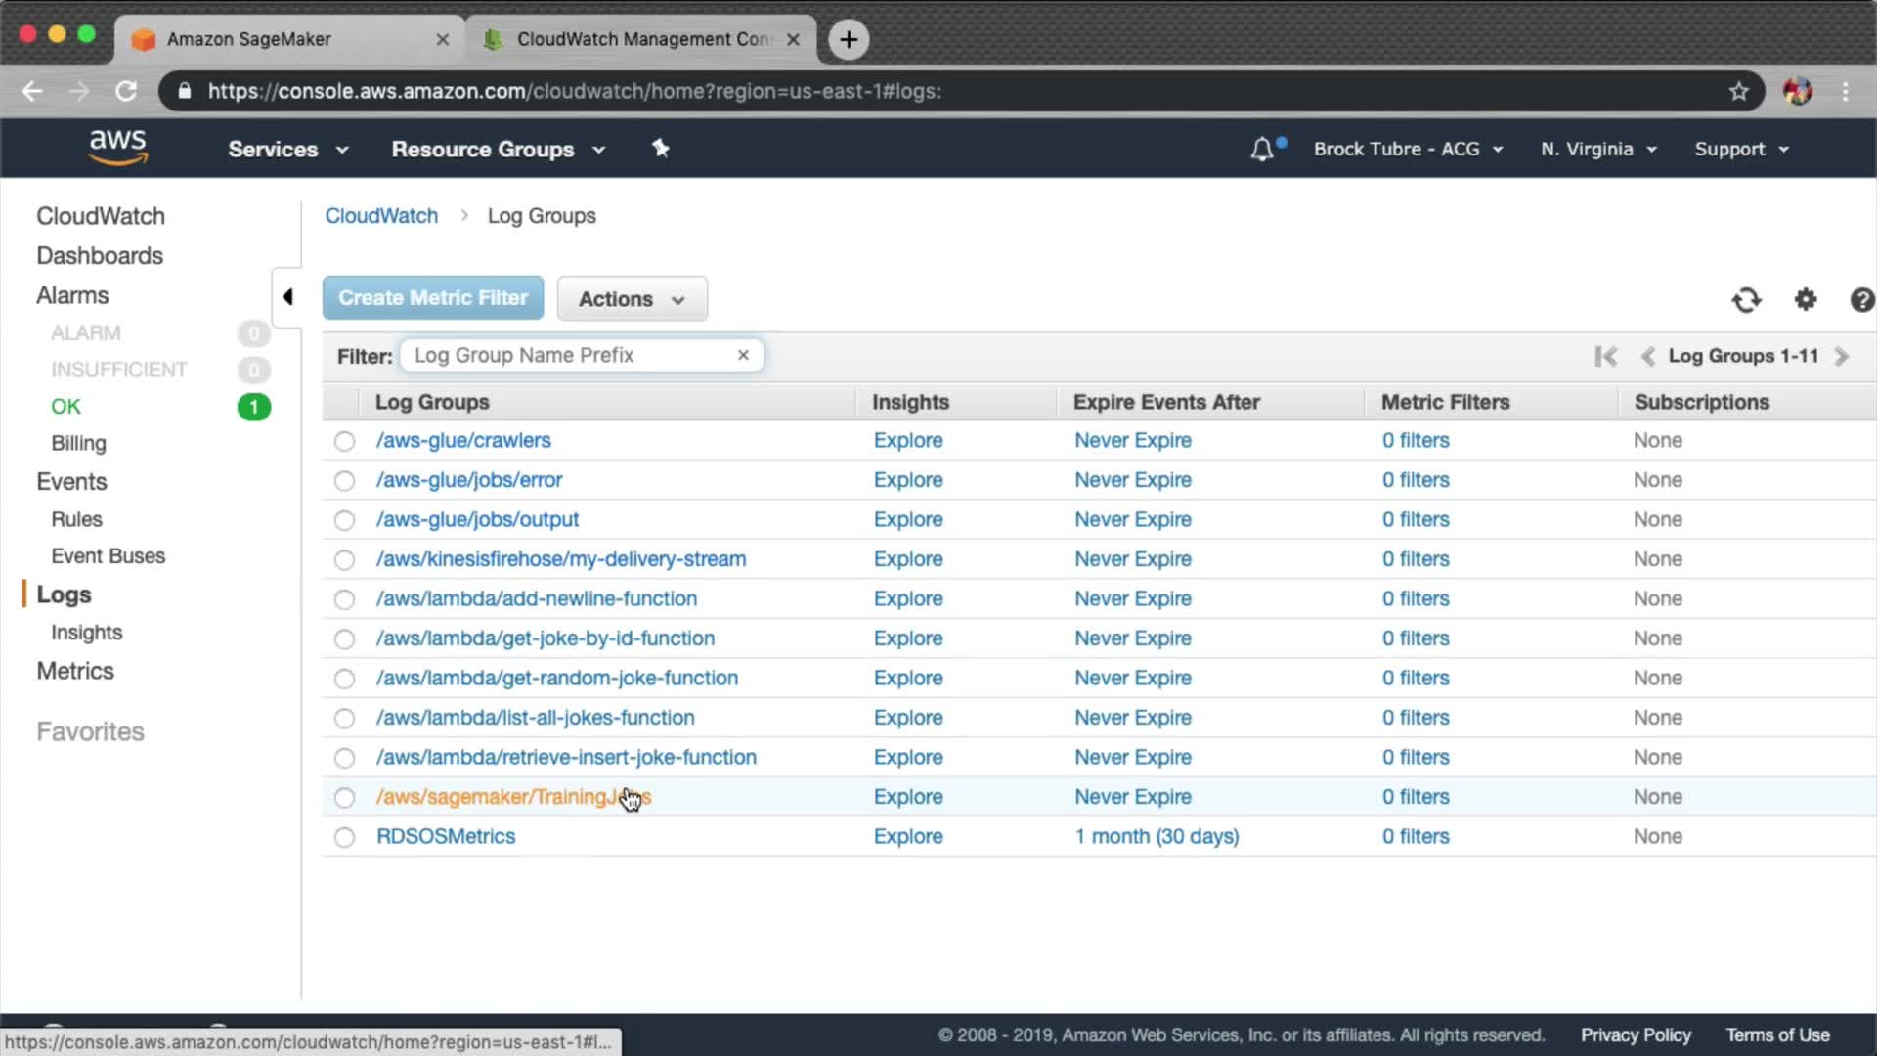
Task: Click the refresh log groups icon
Action: click(x=1746, y=299)
